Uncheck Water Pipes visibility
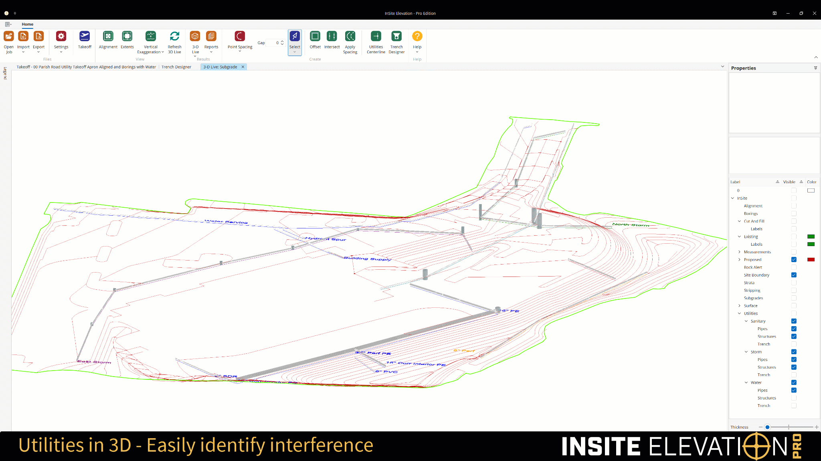The image size is (821, 461). coord(794,390)
